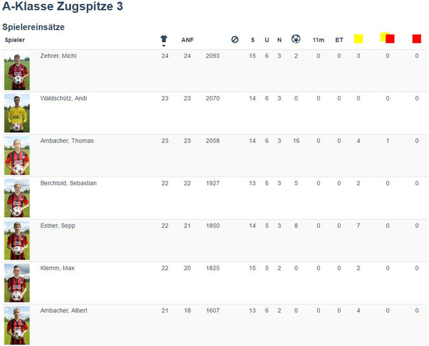The width and height of the screenshot is (429, 346).
Task: Open Waldschütz, Andi goalkeeper photo
Action: (x=17, y=113)
